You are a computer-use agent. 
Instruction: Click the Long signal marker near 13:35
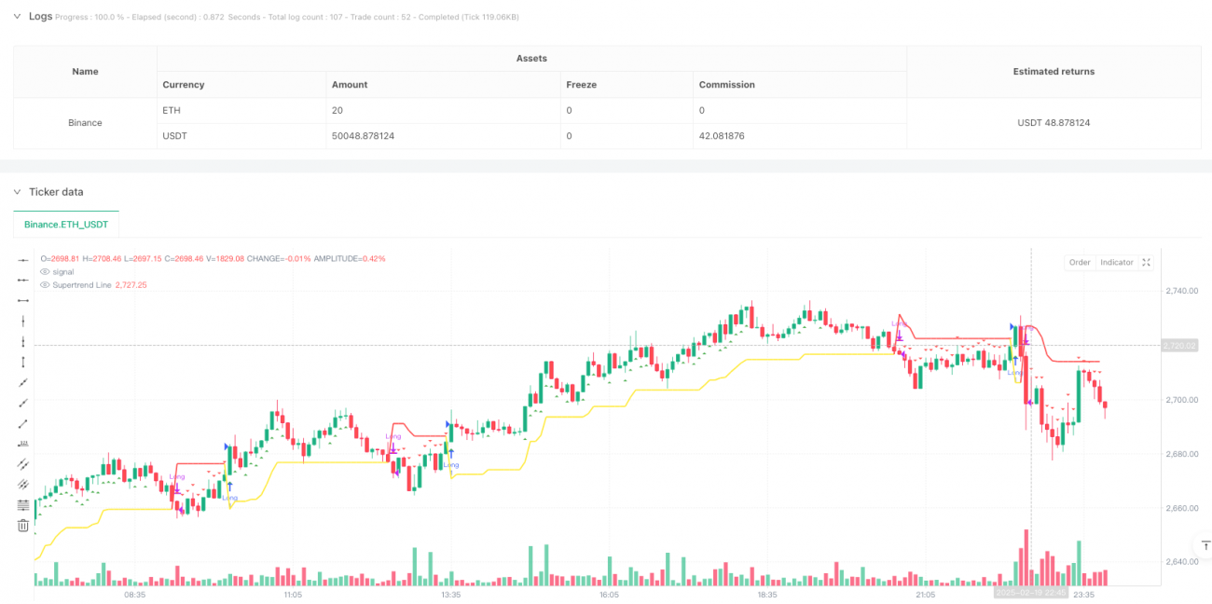[x=451, y=464]
